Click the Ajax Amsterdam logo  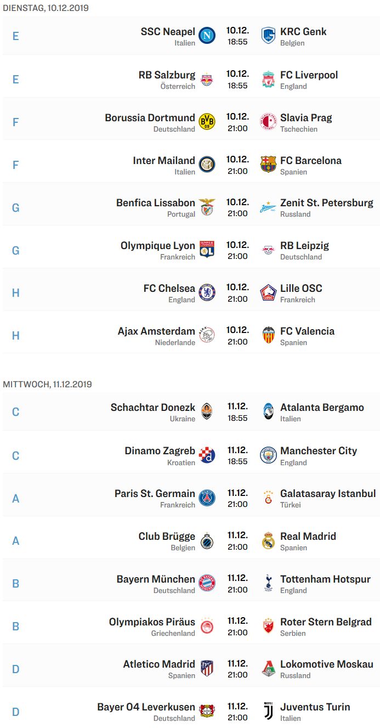(207, 335)
